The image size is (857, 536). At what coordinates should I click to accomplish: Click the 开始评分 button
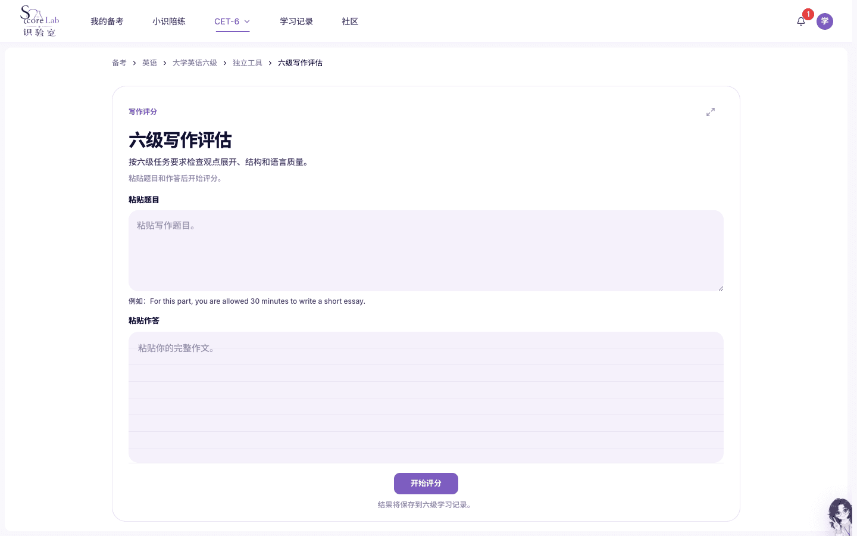pos(426,484)
